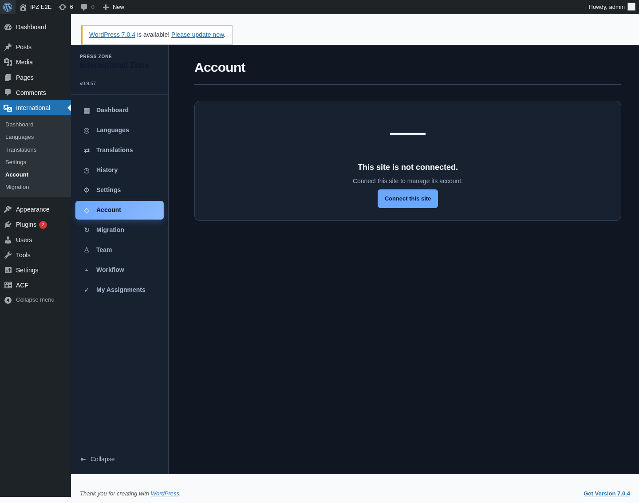Open Languages label in plugin sidebar
Viewport: 639px width, 503px height.
[113, 130]
